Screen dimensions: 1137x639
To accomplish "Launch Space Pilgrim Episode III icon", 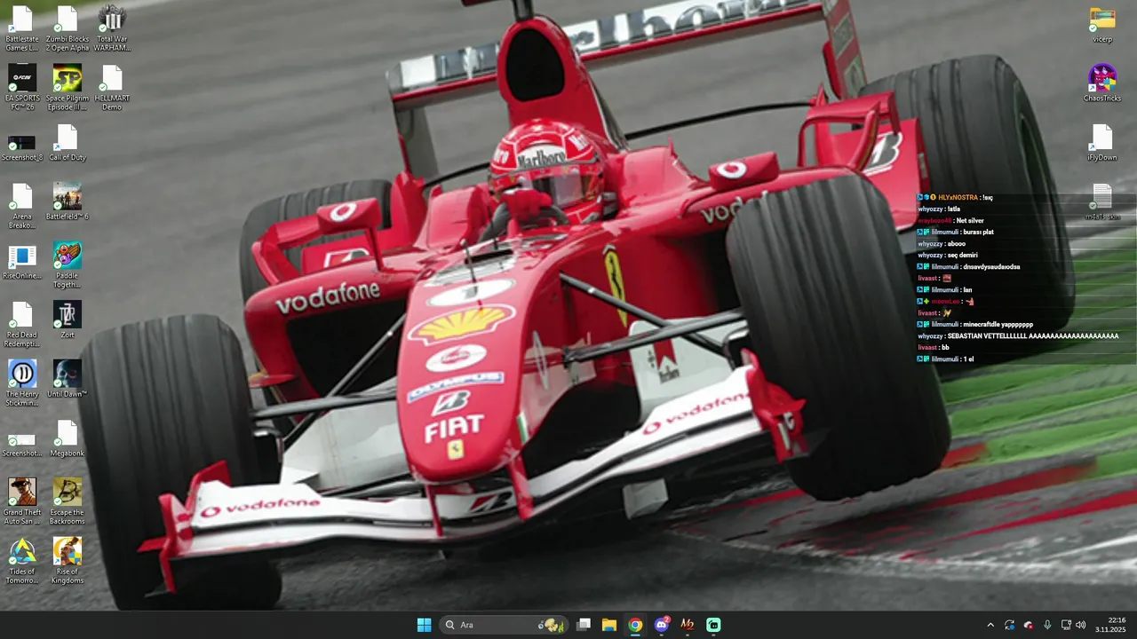I will (68, 88).
